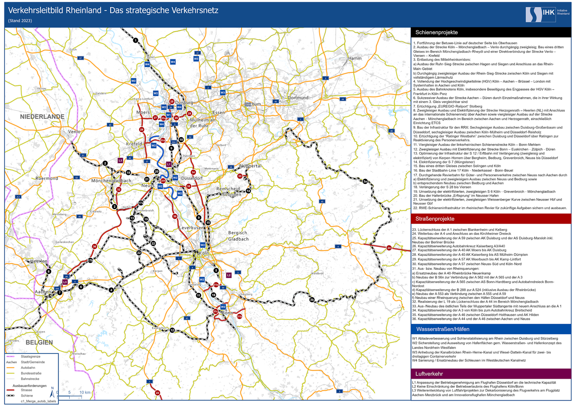
Task: Click Autobahn shield 40 near Venlo
Action: tap(110, 125)
